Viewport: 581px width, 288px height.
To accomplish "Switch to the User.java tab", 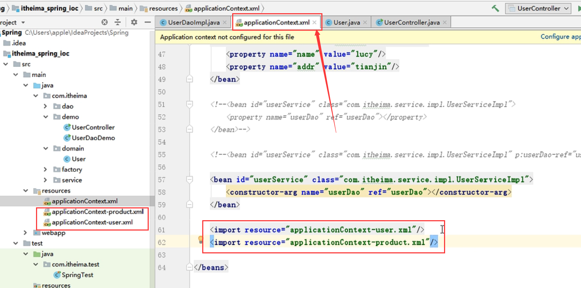I will [x=347, y=22].
